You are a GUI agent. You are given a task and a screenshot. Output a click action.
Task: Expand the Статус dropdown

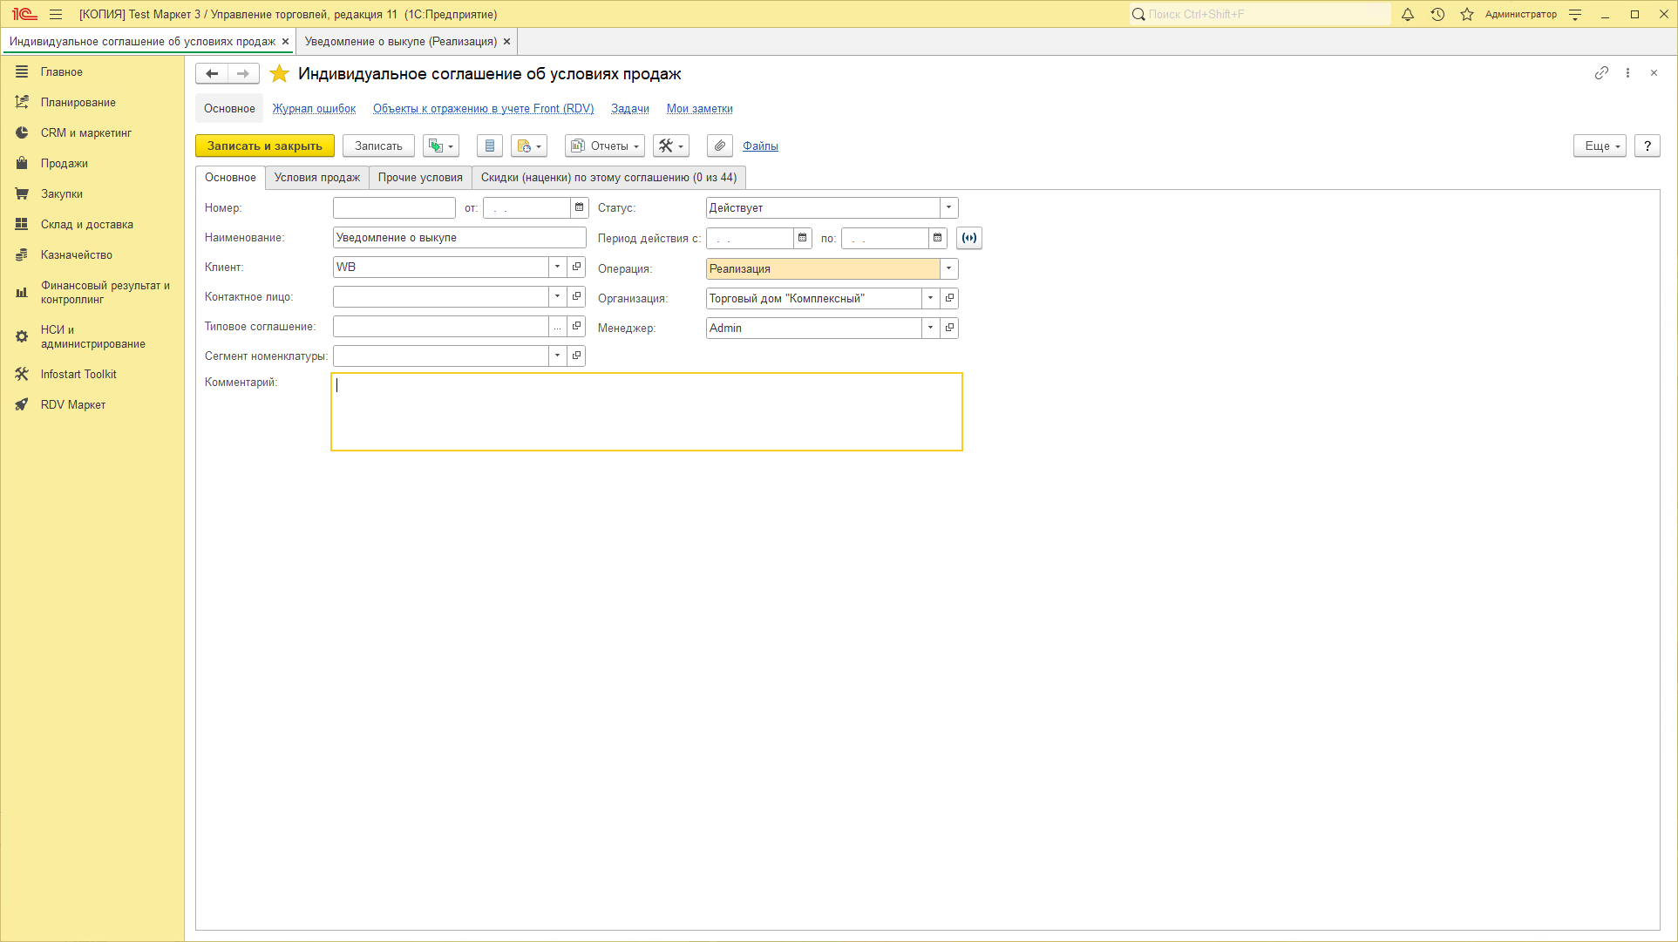[948, 207]
